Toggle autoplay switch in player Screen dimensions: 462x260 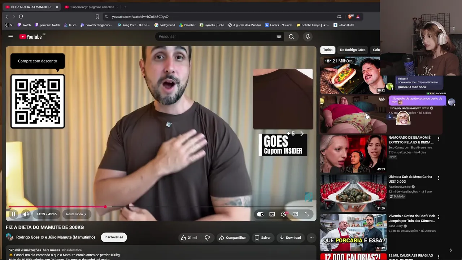click(261, 214)
